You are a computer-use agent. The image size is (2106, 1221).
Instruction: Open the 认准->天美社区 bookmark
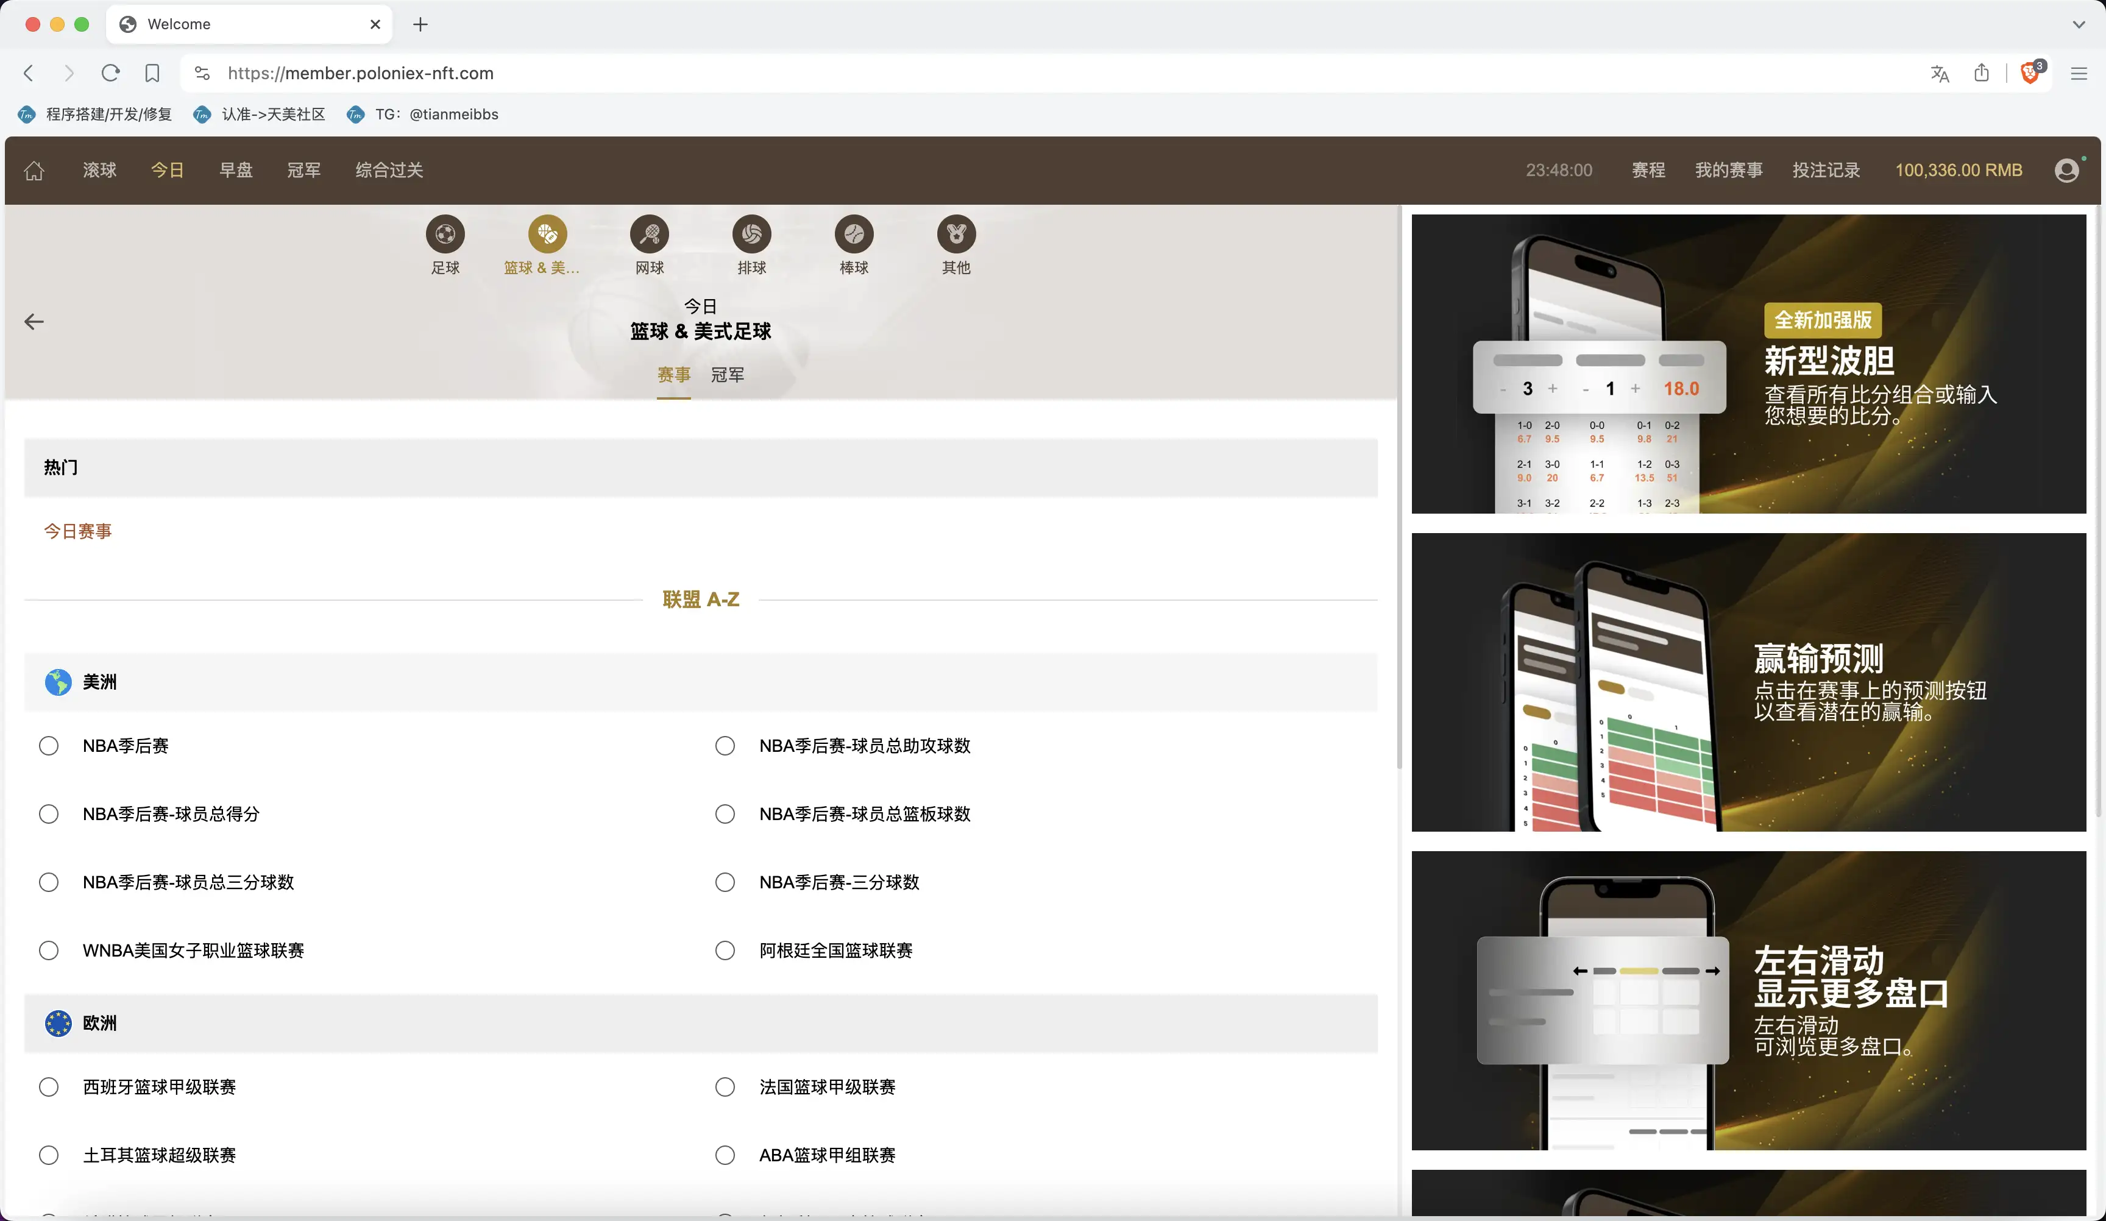(x=259, y=115)
